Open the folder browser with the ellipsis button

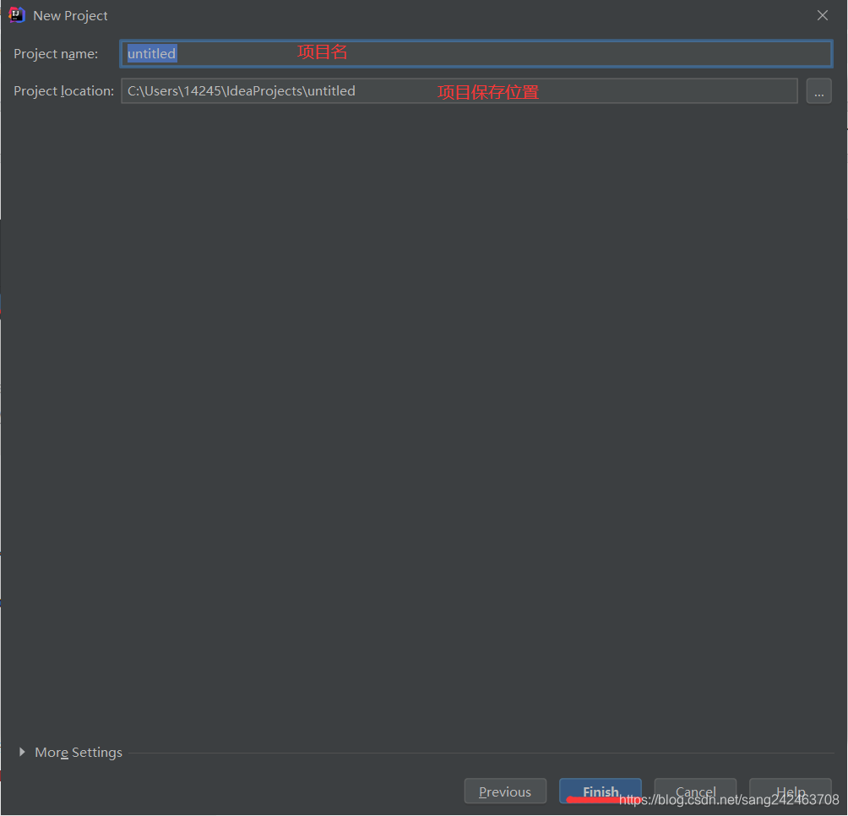pos(818,91)
